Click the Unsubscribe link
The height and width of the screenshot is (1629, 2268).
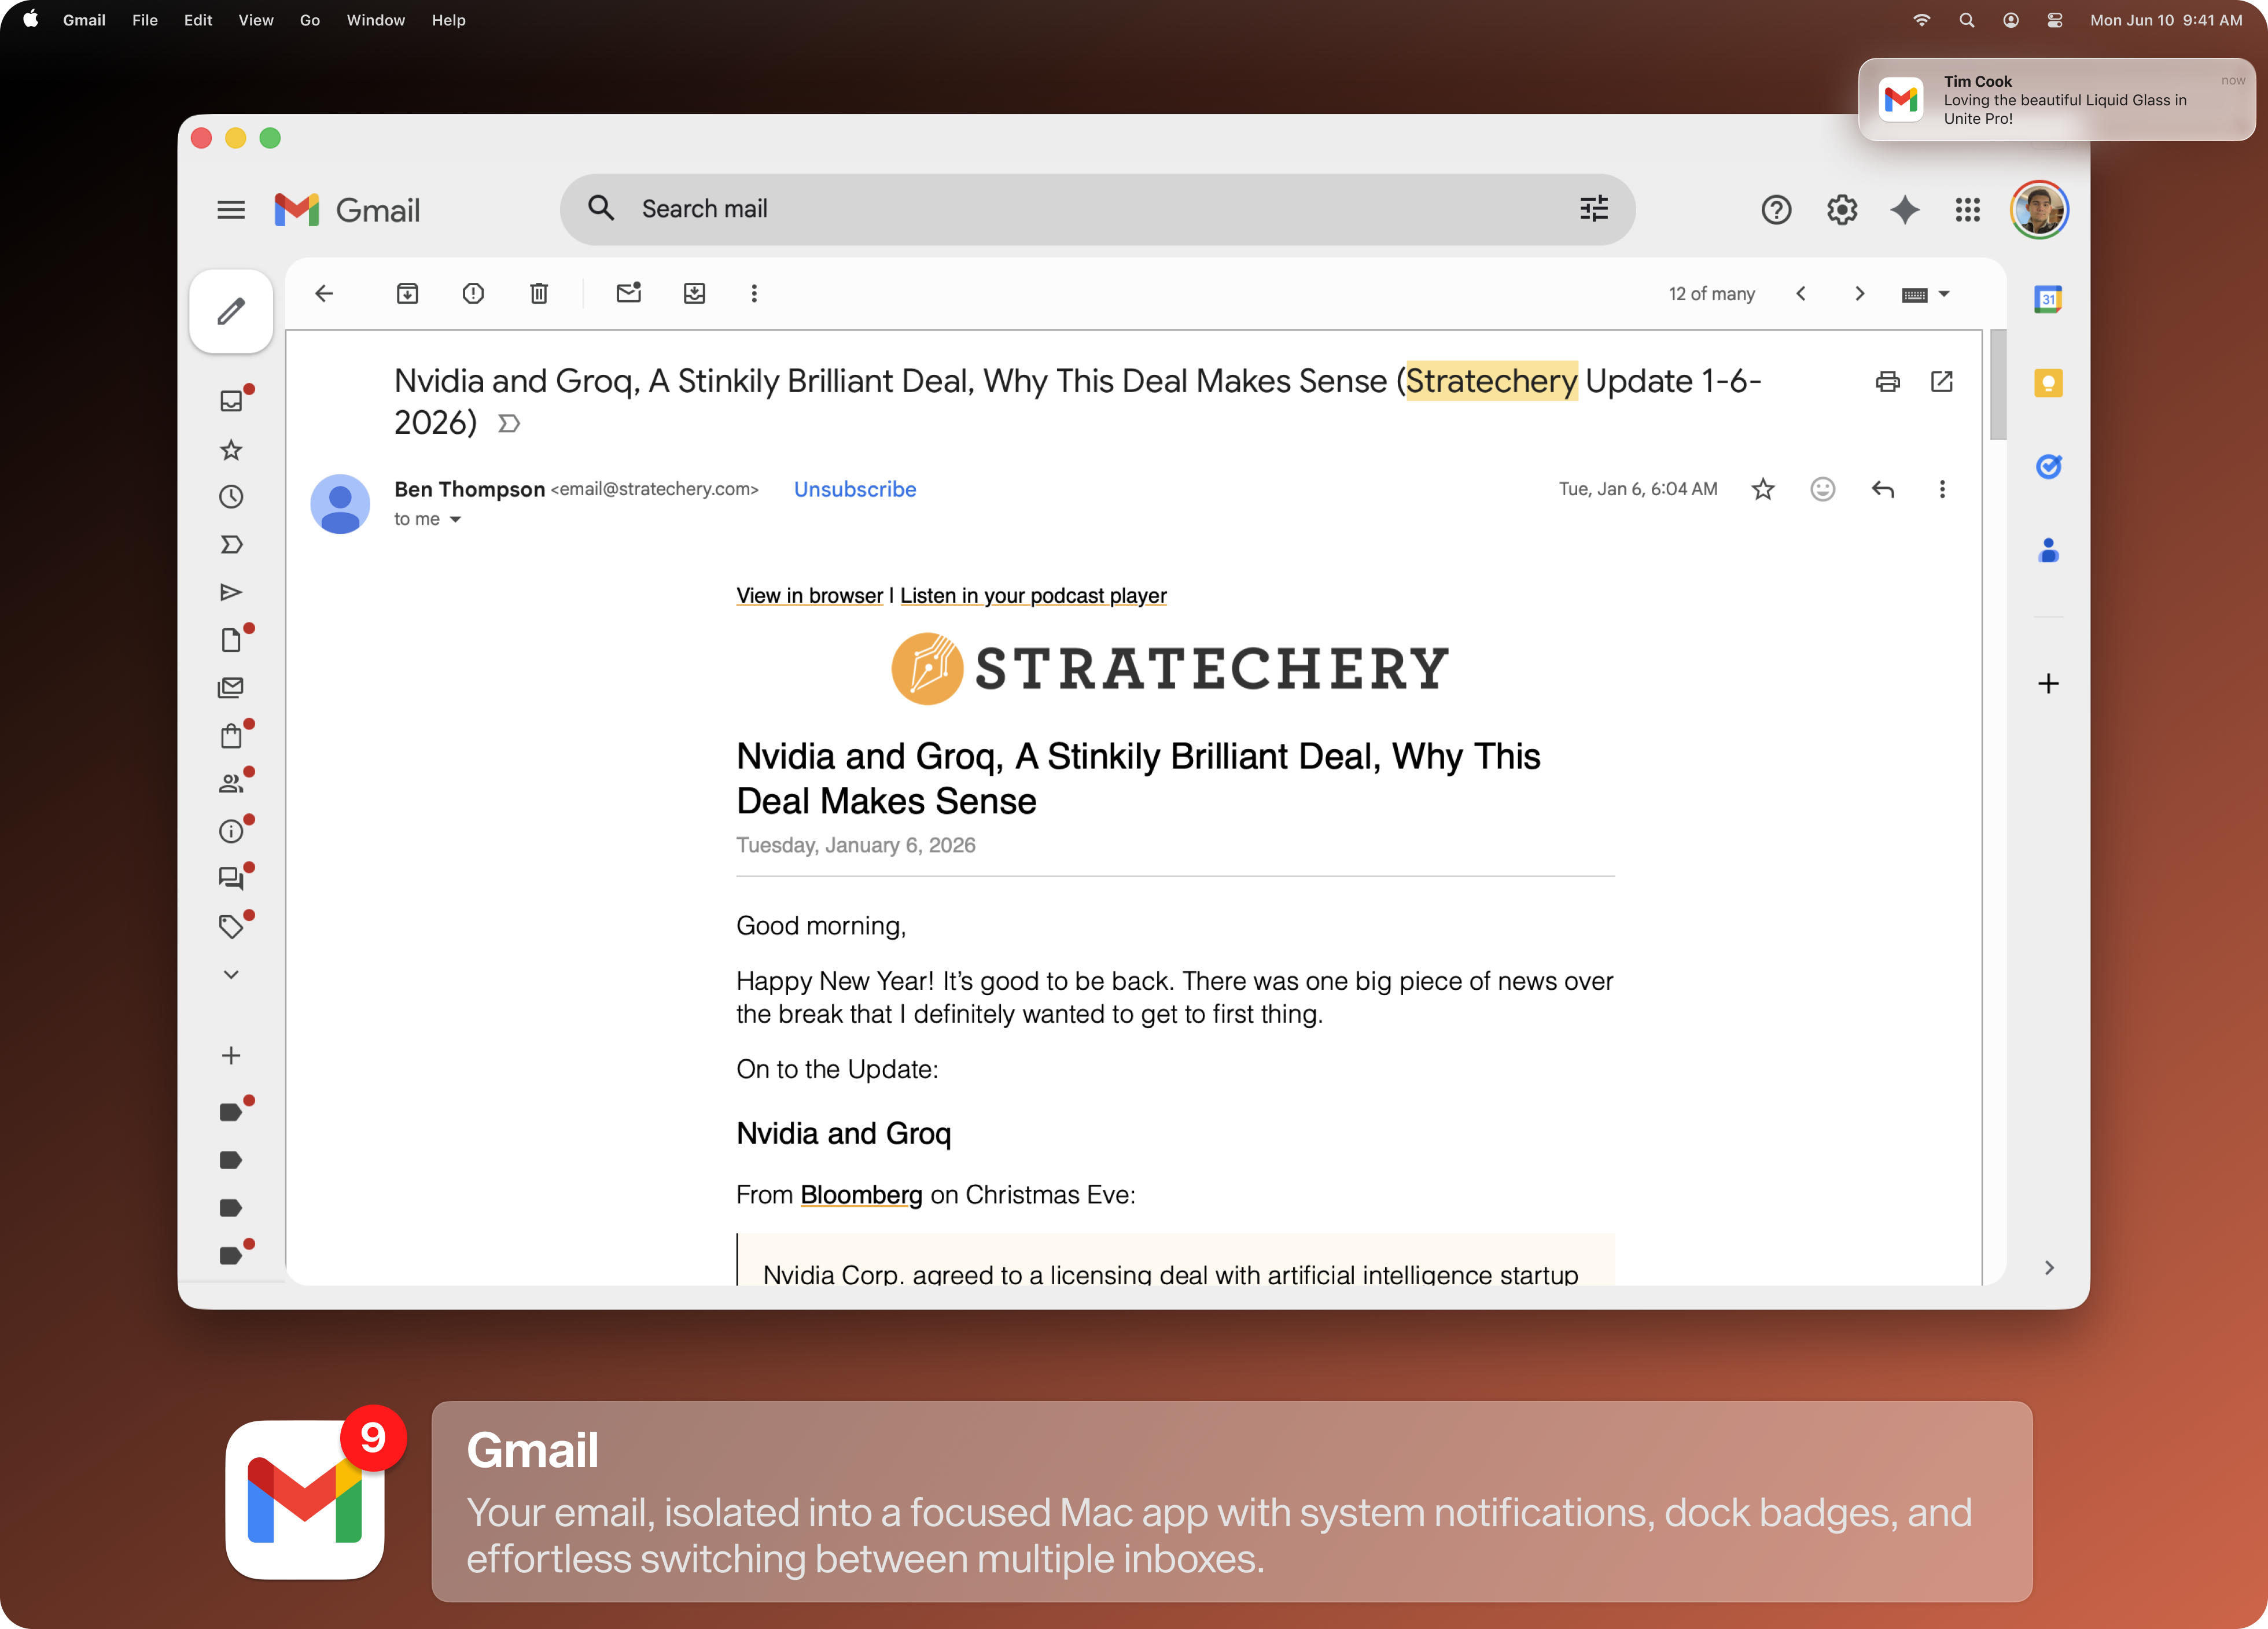pyautogui.click(x=854, y=489)
